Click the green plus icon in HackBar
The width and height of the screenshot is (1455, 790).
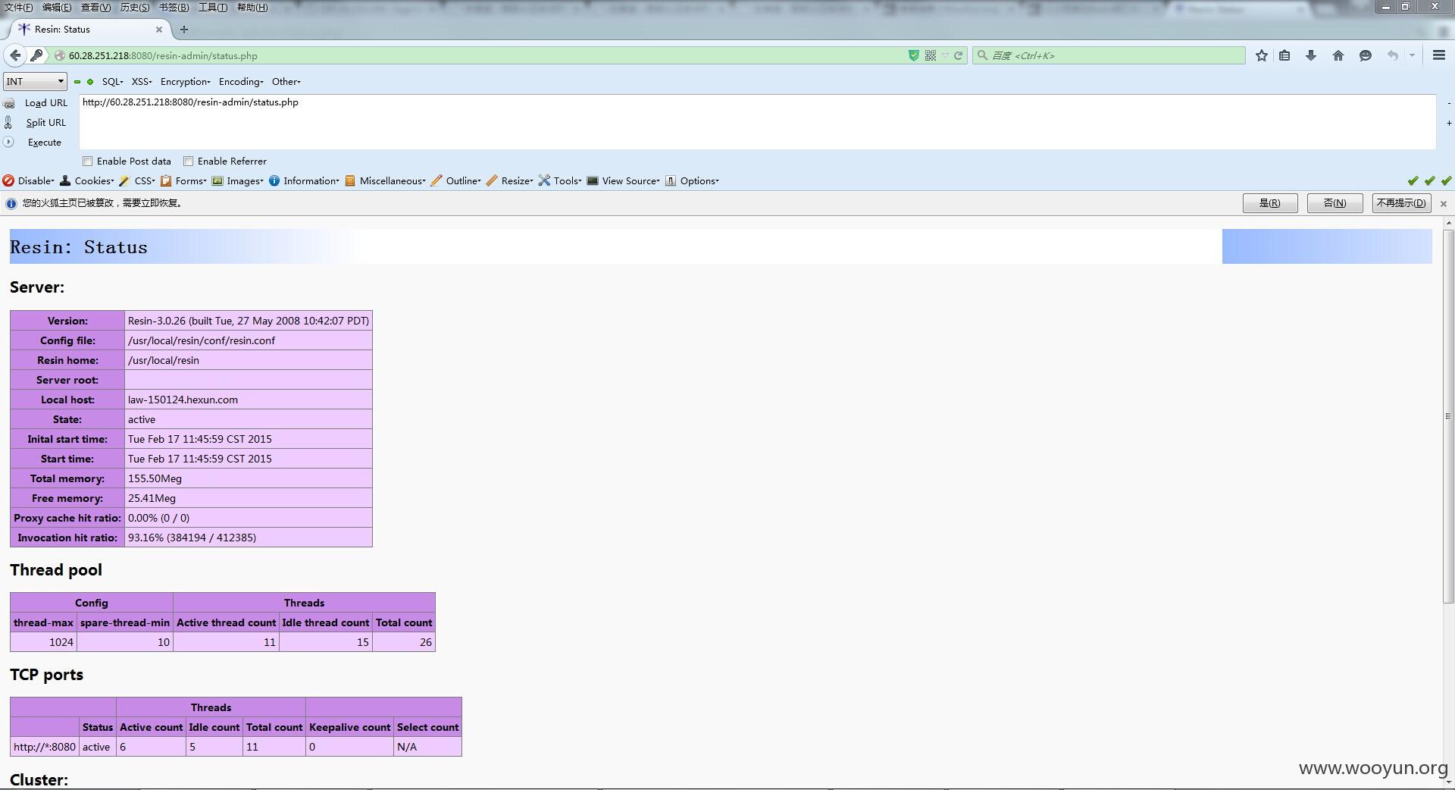(x=90, y=82)
